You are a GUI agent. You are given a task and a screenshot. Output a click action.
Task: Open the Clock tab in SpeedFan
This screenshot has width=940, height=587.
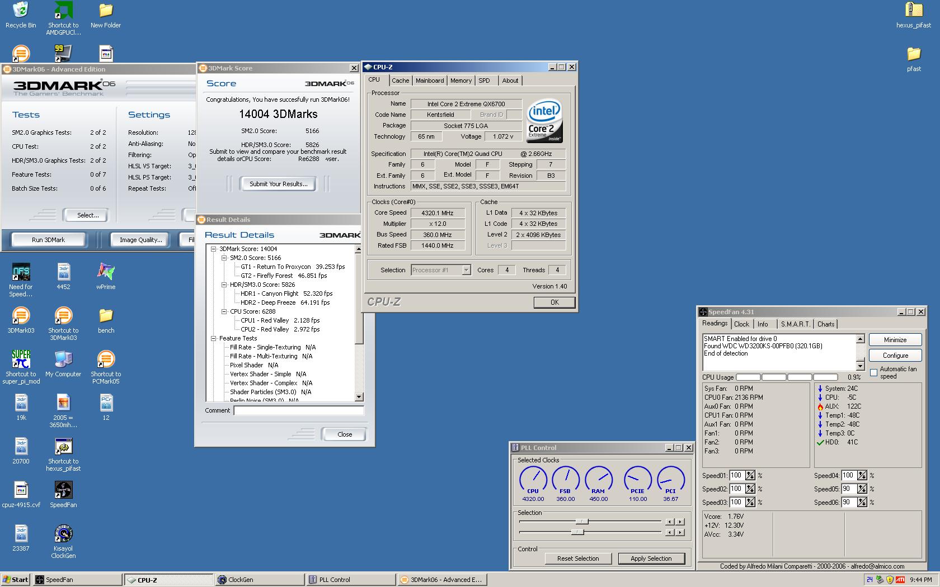click(741, 324)
